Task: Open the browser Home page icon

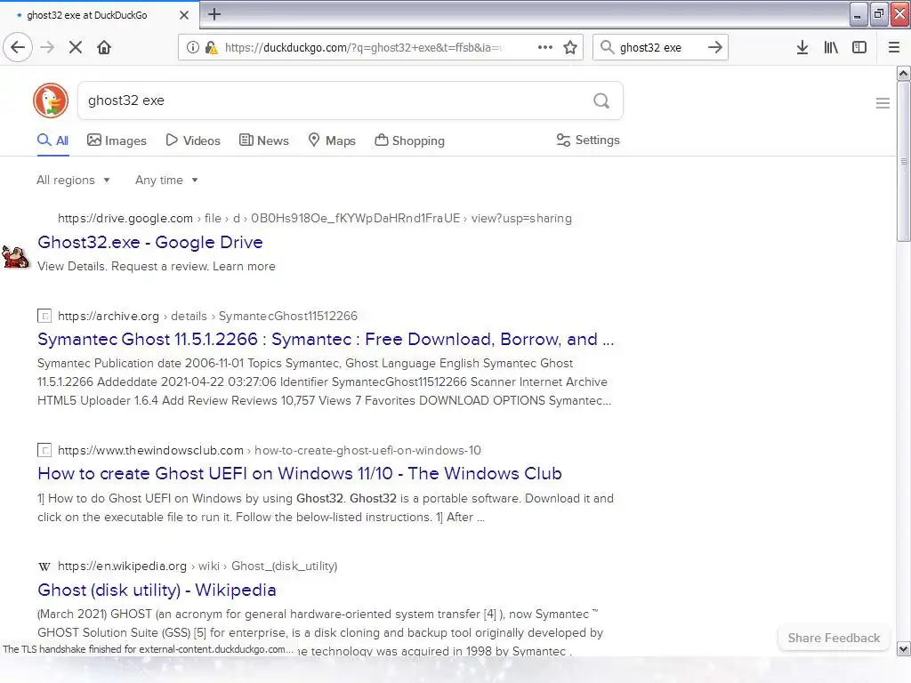Action: 104,47
